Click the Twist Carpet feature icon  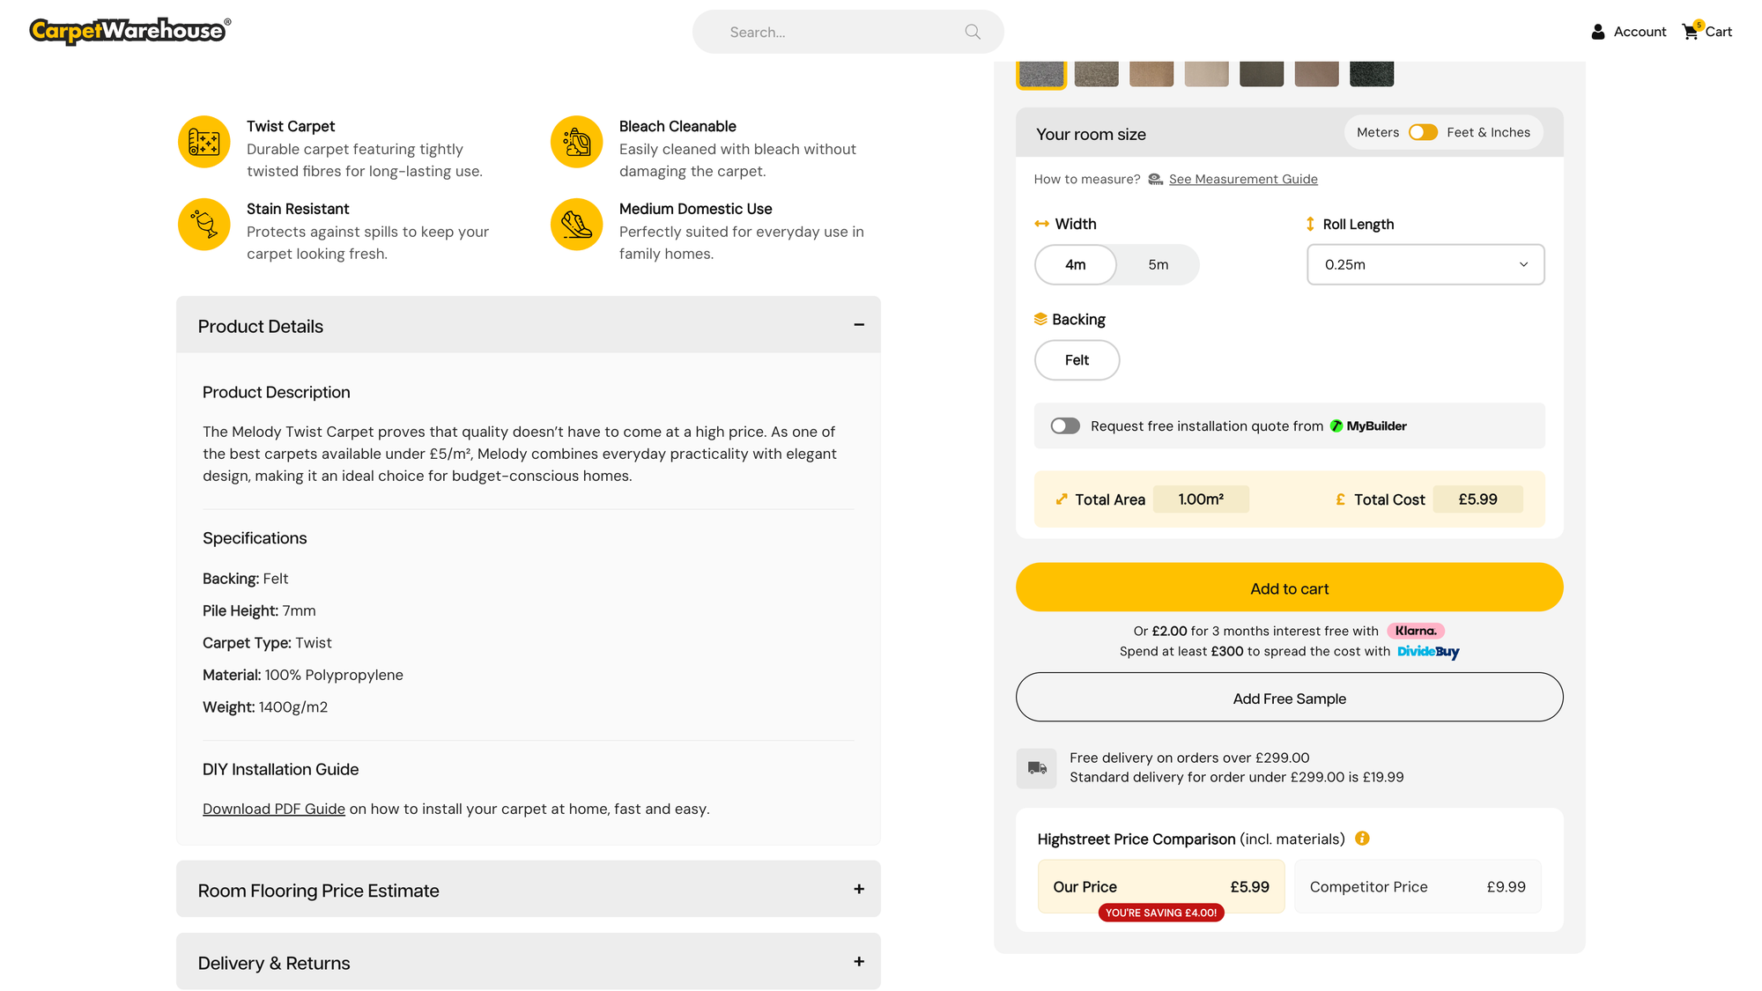(x=204, y=142)
